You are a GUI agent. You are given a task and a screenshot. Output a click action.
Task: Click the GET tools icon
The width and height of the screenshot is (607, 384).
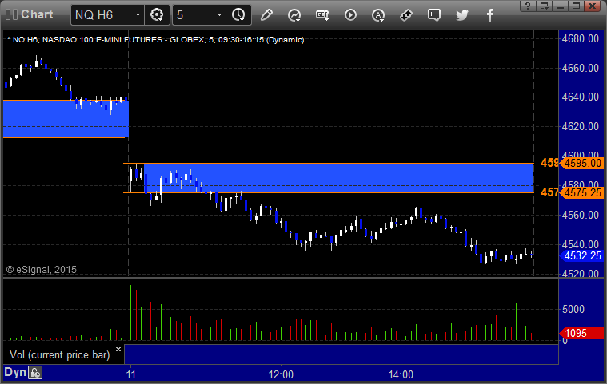click(x=322, y=15)
